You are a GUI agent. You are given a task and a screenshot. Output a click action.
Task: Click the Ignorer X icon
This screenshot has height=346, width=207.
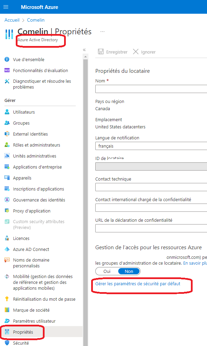pos(136,51)
